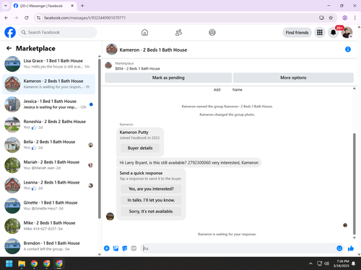Click the Marketplace listing $854 link
Image resolution: width=361 pixels, height=270 pixels.
coord(137,68)
